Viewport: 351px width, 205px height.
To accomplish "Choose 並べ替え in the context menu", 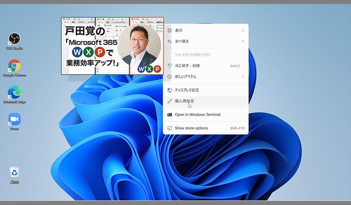I will point(206,41).
